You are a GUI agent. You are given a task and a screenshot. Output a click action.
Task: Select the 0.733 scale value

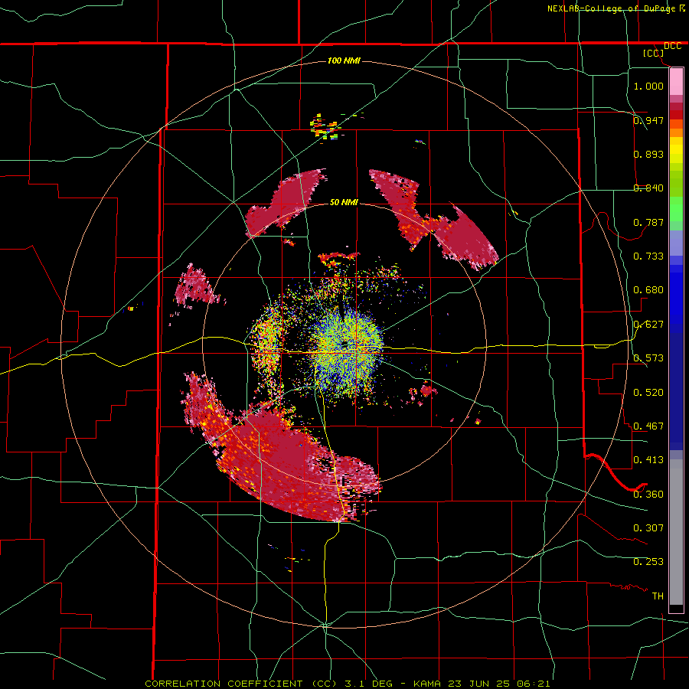(648, 256)
